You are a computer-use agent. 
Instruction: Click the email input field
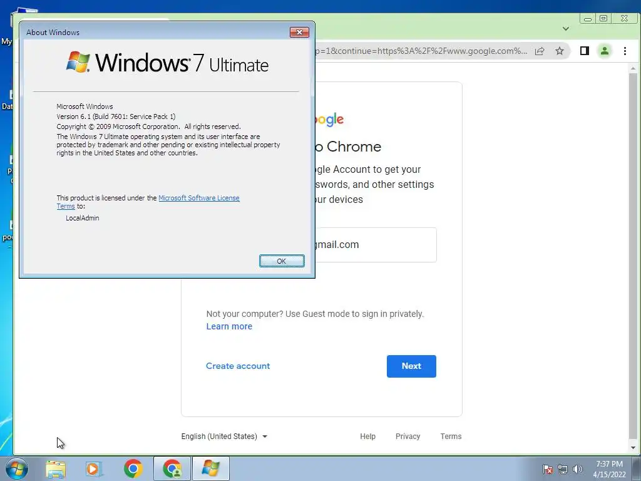[376, 245]
